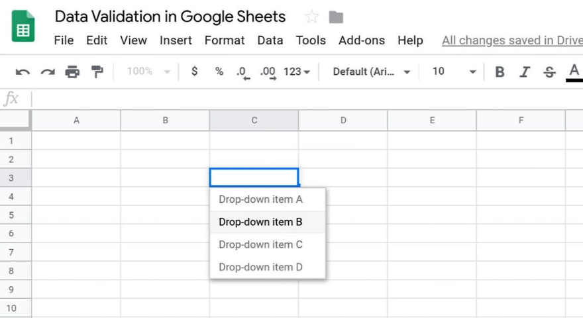
Task: Click the move to folder icon
Action: pyautogui.click(x=336, y=17)
